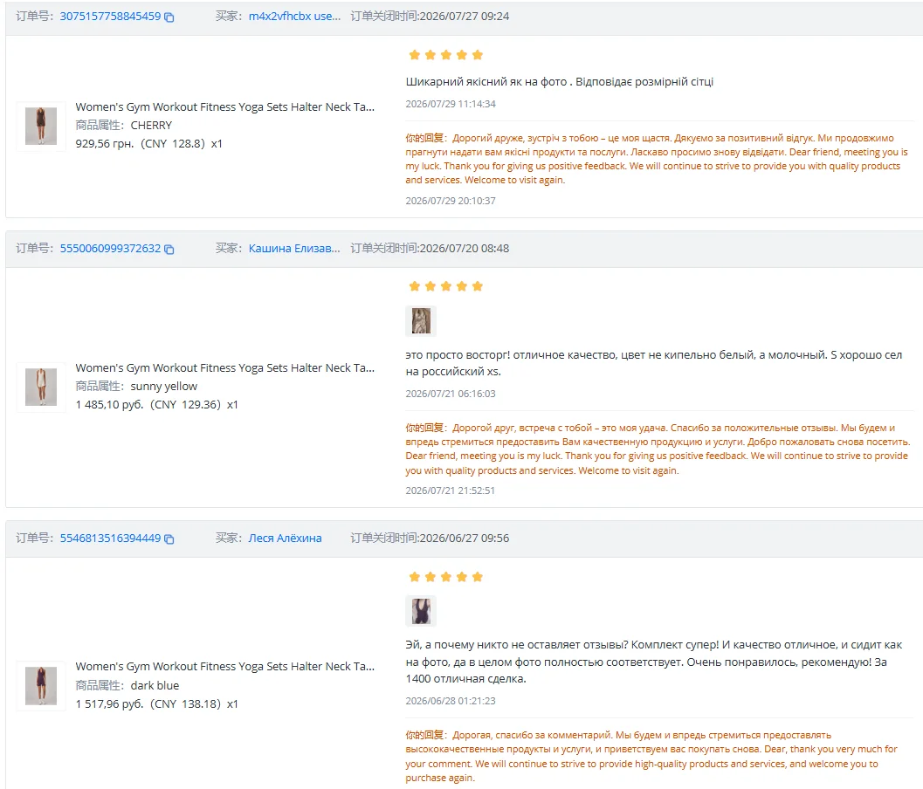Click the five-star rating of the third review
This screenshot has width=923, height=789.
pos(445,577)
